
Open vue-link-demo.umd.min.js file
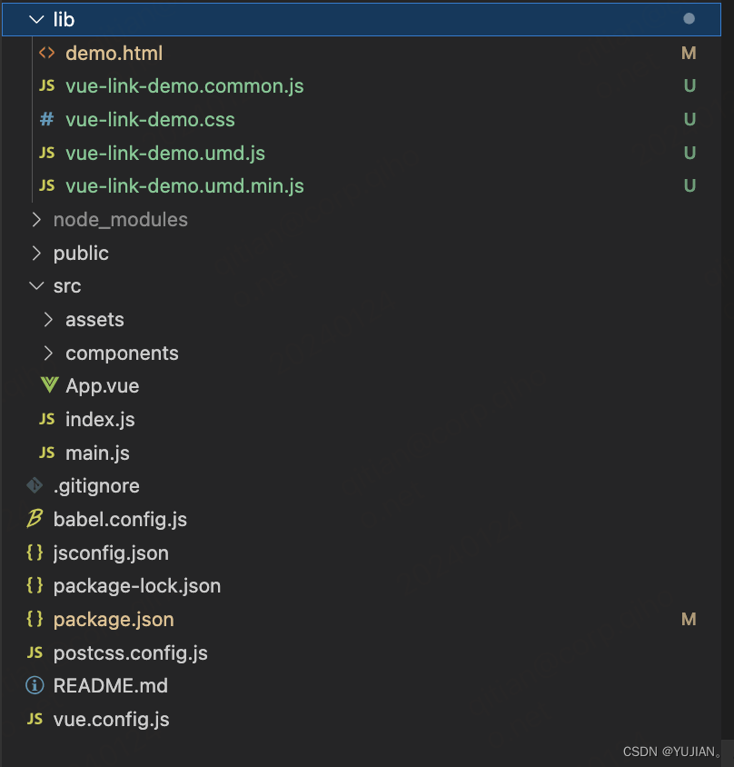[x=184, y=186]
